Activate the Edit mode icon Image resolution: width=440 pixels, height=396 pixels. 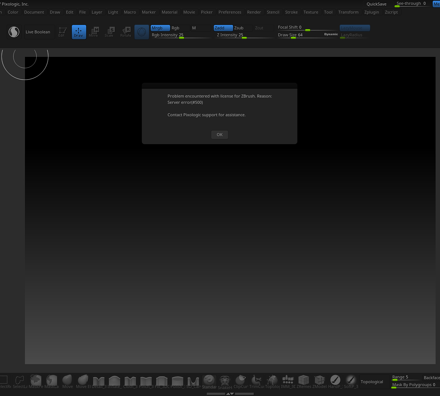(62, 32)
